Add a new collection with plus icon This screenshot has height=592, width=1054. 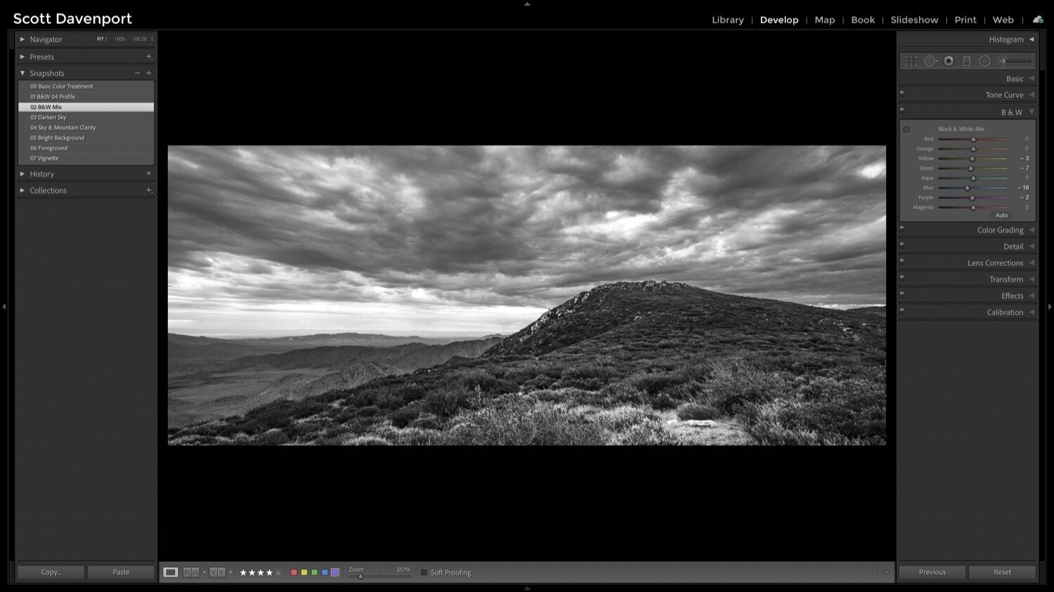(148, 190)
